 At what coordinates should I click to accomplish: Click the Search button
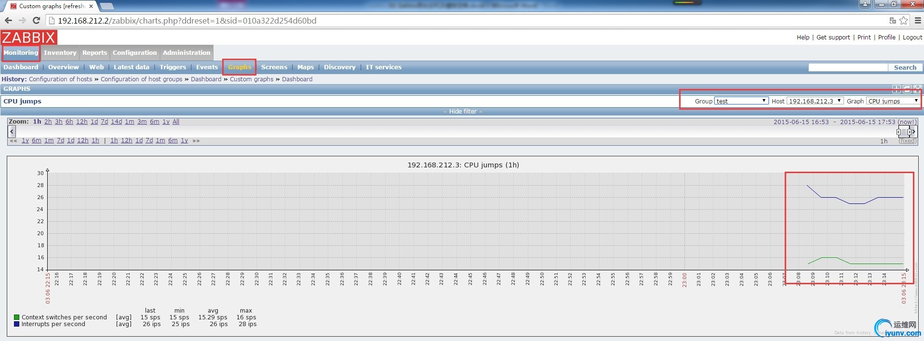[x=905, y=68]
